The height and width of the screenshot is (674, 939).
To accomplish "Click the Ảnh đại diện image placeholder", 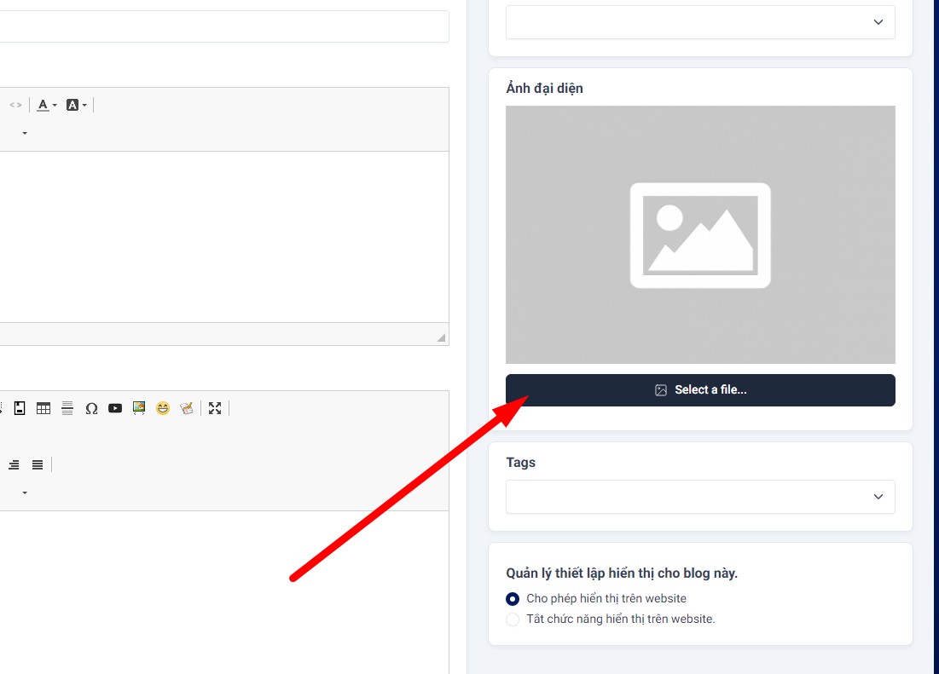I will click(700, 235).
